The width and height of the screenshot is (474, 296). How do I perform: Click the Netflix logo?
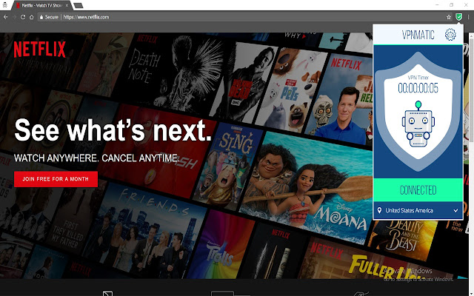click(x=39, y=50)
